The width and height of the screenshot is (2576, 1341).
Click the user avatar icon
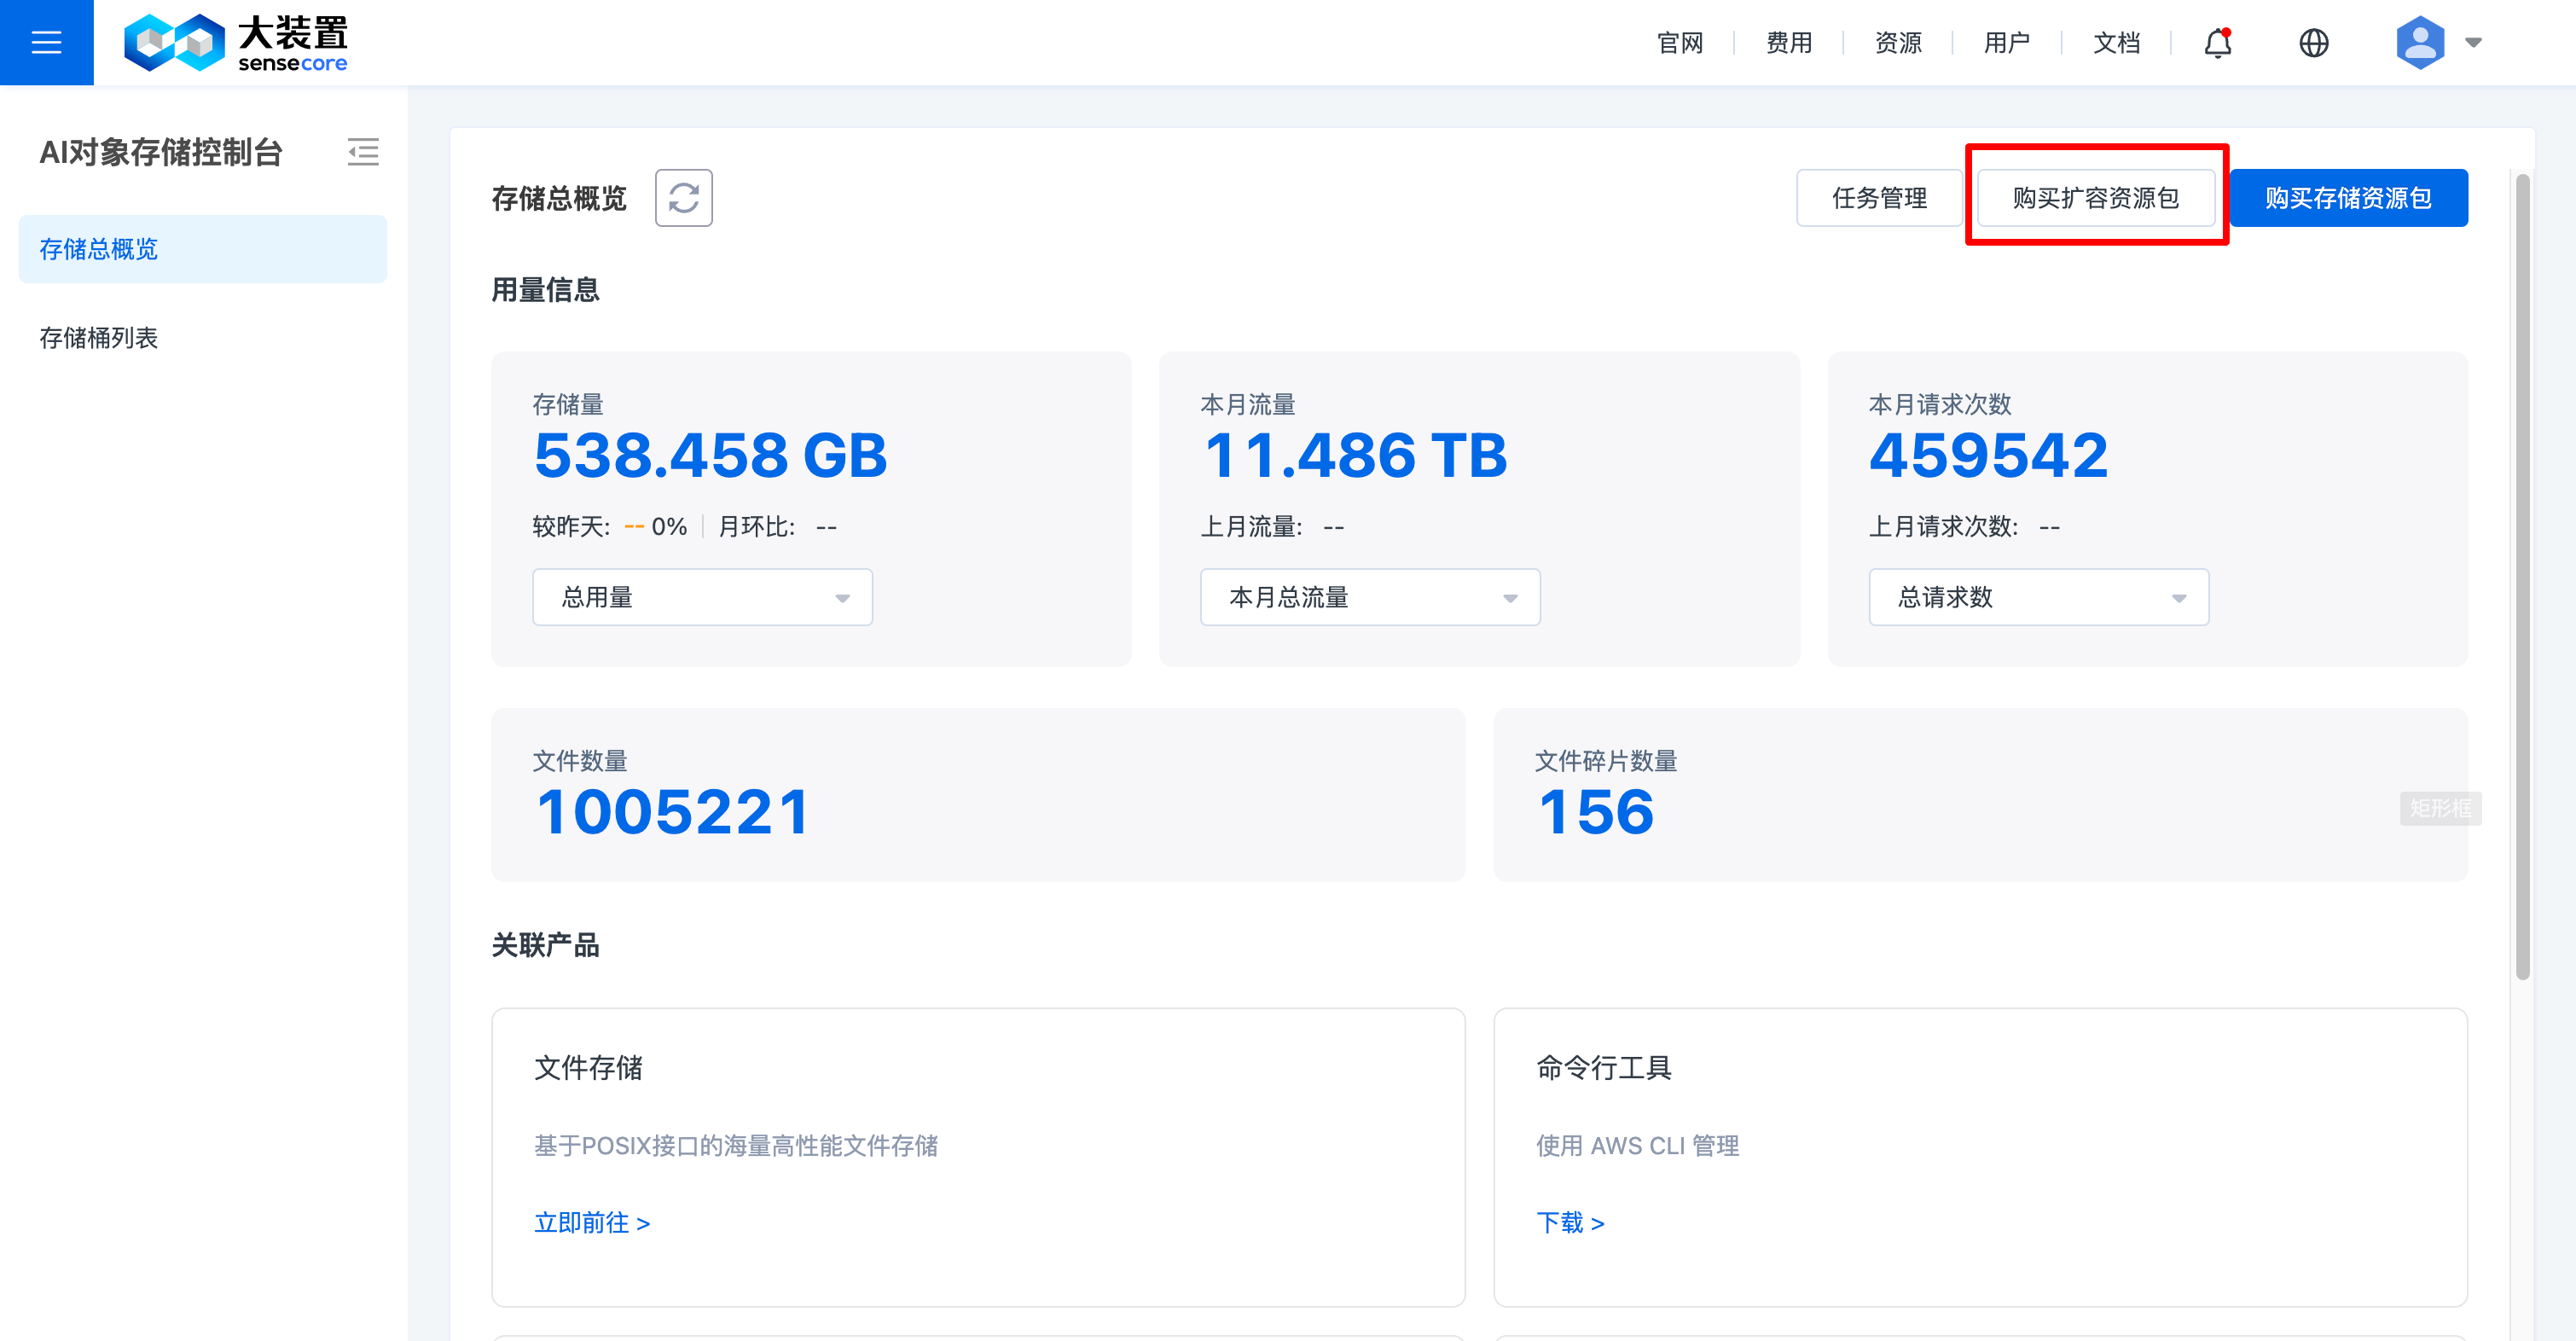2420,43
